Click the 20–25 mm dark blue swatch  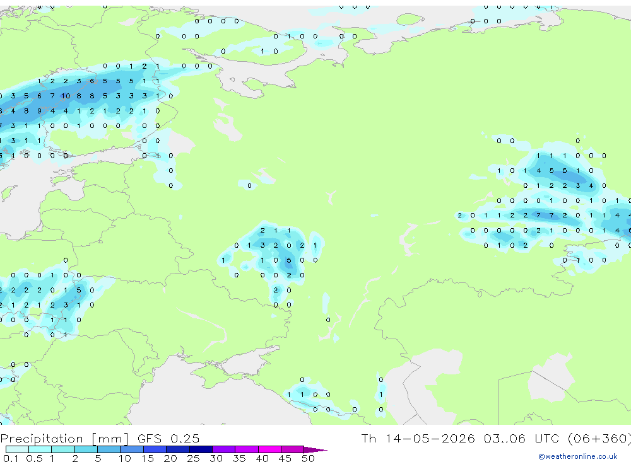pyautogui.click(x=178, y=449)
